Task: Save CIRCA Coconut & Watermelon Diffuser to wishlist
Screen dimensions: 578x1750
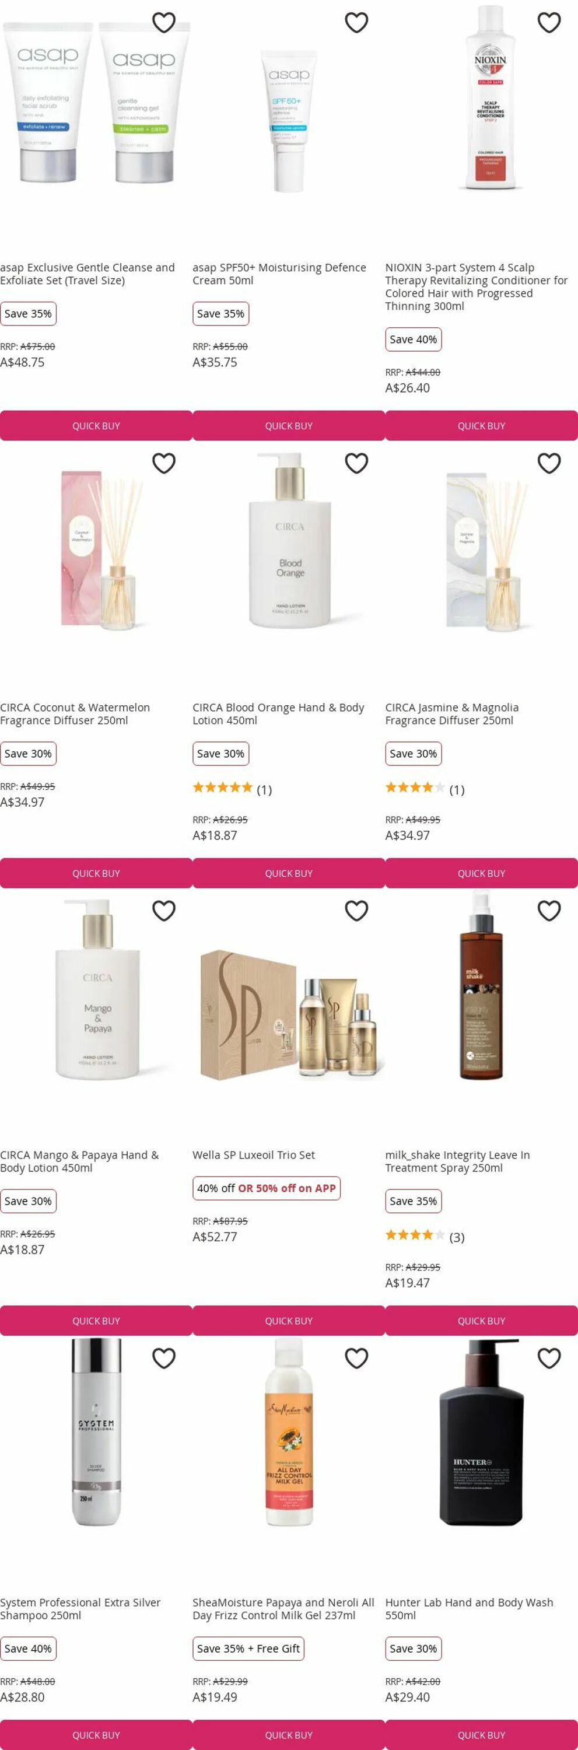Action: point(164,463)
